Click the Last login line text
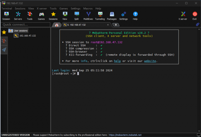Screen dimensions: 201x137 82,70
